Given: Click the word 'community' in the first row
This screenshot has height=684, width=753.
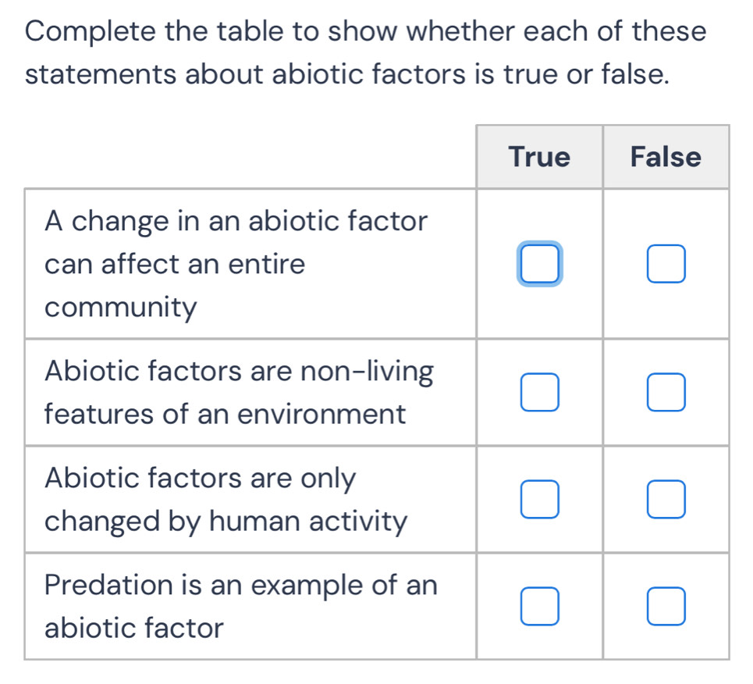Looking at the screenshot, I should [x=120, y=308].
